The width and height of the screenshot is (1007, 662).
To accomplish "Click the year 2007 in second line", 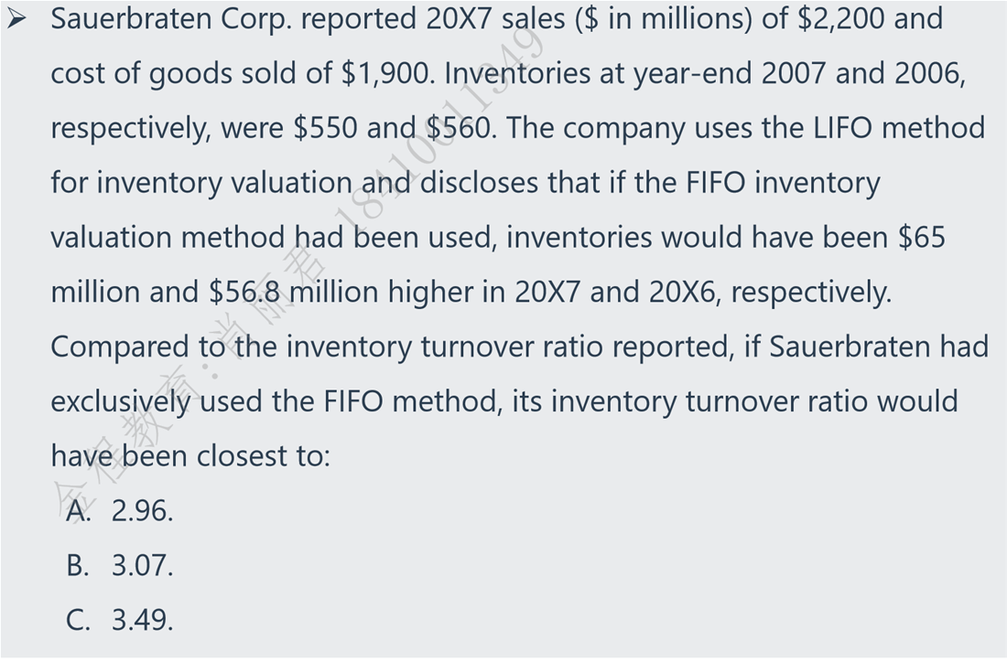I will 793,74.
